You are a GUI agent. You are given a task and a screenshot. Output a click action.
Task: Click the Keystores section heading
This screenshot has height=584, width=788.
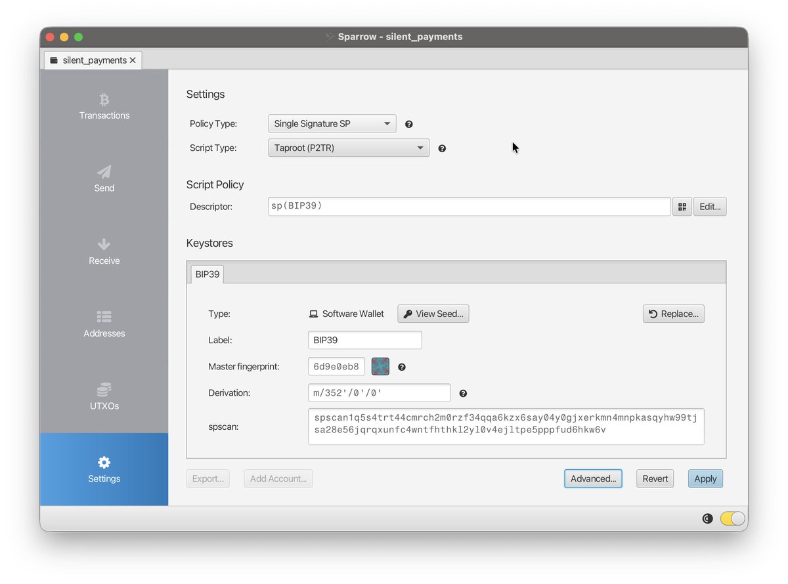209,243
